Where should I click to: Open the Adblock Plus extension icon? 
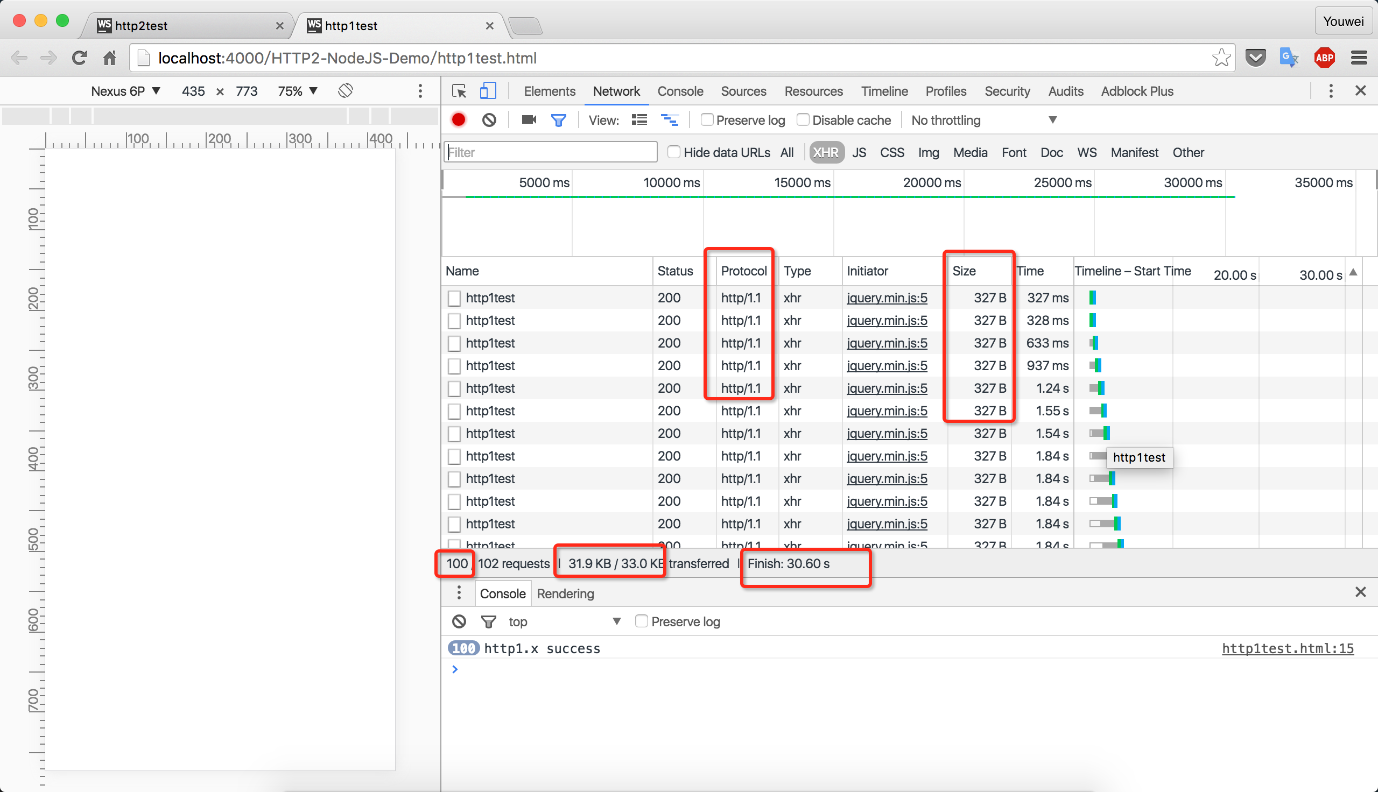pos(1324,58)
